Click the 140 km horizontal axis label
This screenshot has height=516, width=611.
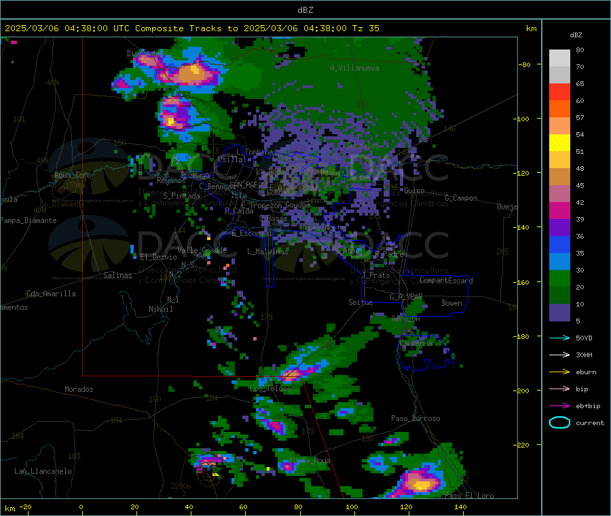tap(460, 507)
